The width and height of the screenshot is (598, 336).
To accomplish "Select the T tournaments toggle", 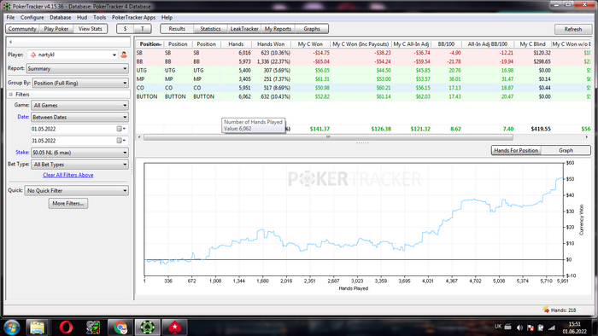I will [x=143, y=28].
